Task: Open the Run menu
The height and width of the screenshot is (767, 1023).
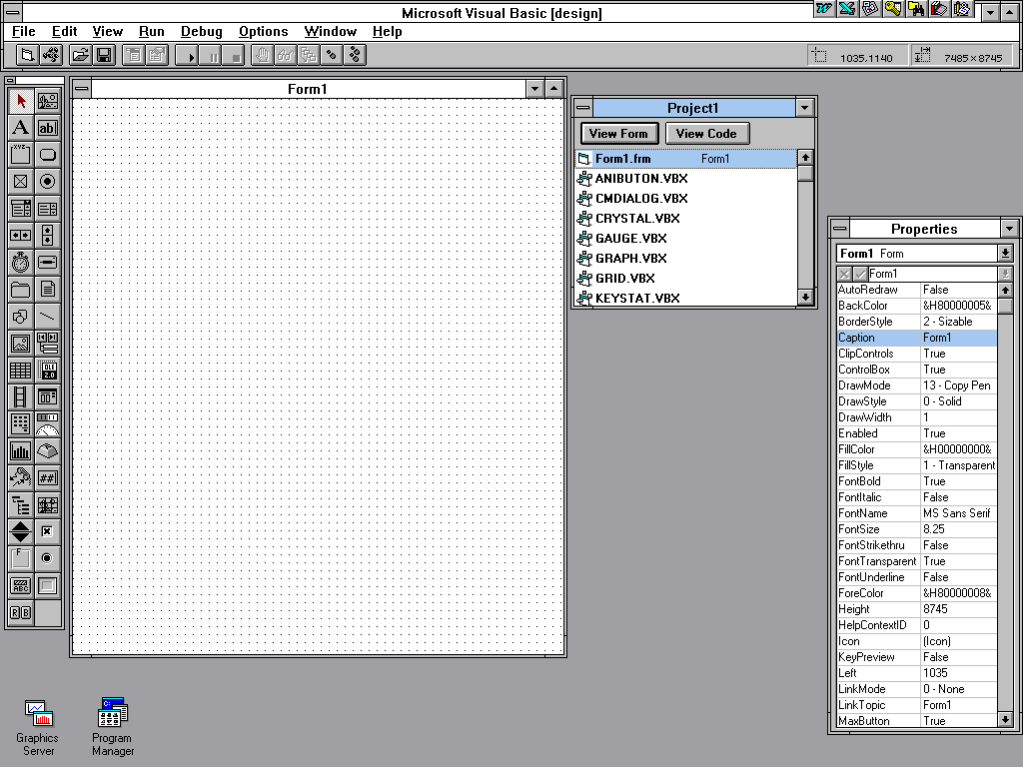Action: tap(152, 31)
